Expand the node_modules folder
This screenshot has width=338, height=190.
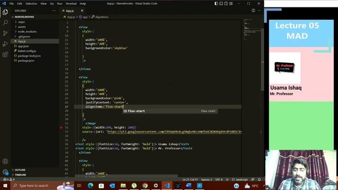(35, 32)
